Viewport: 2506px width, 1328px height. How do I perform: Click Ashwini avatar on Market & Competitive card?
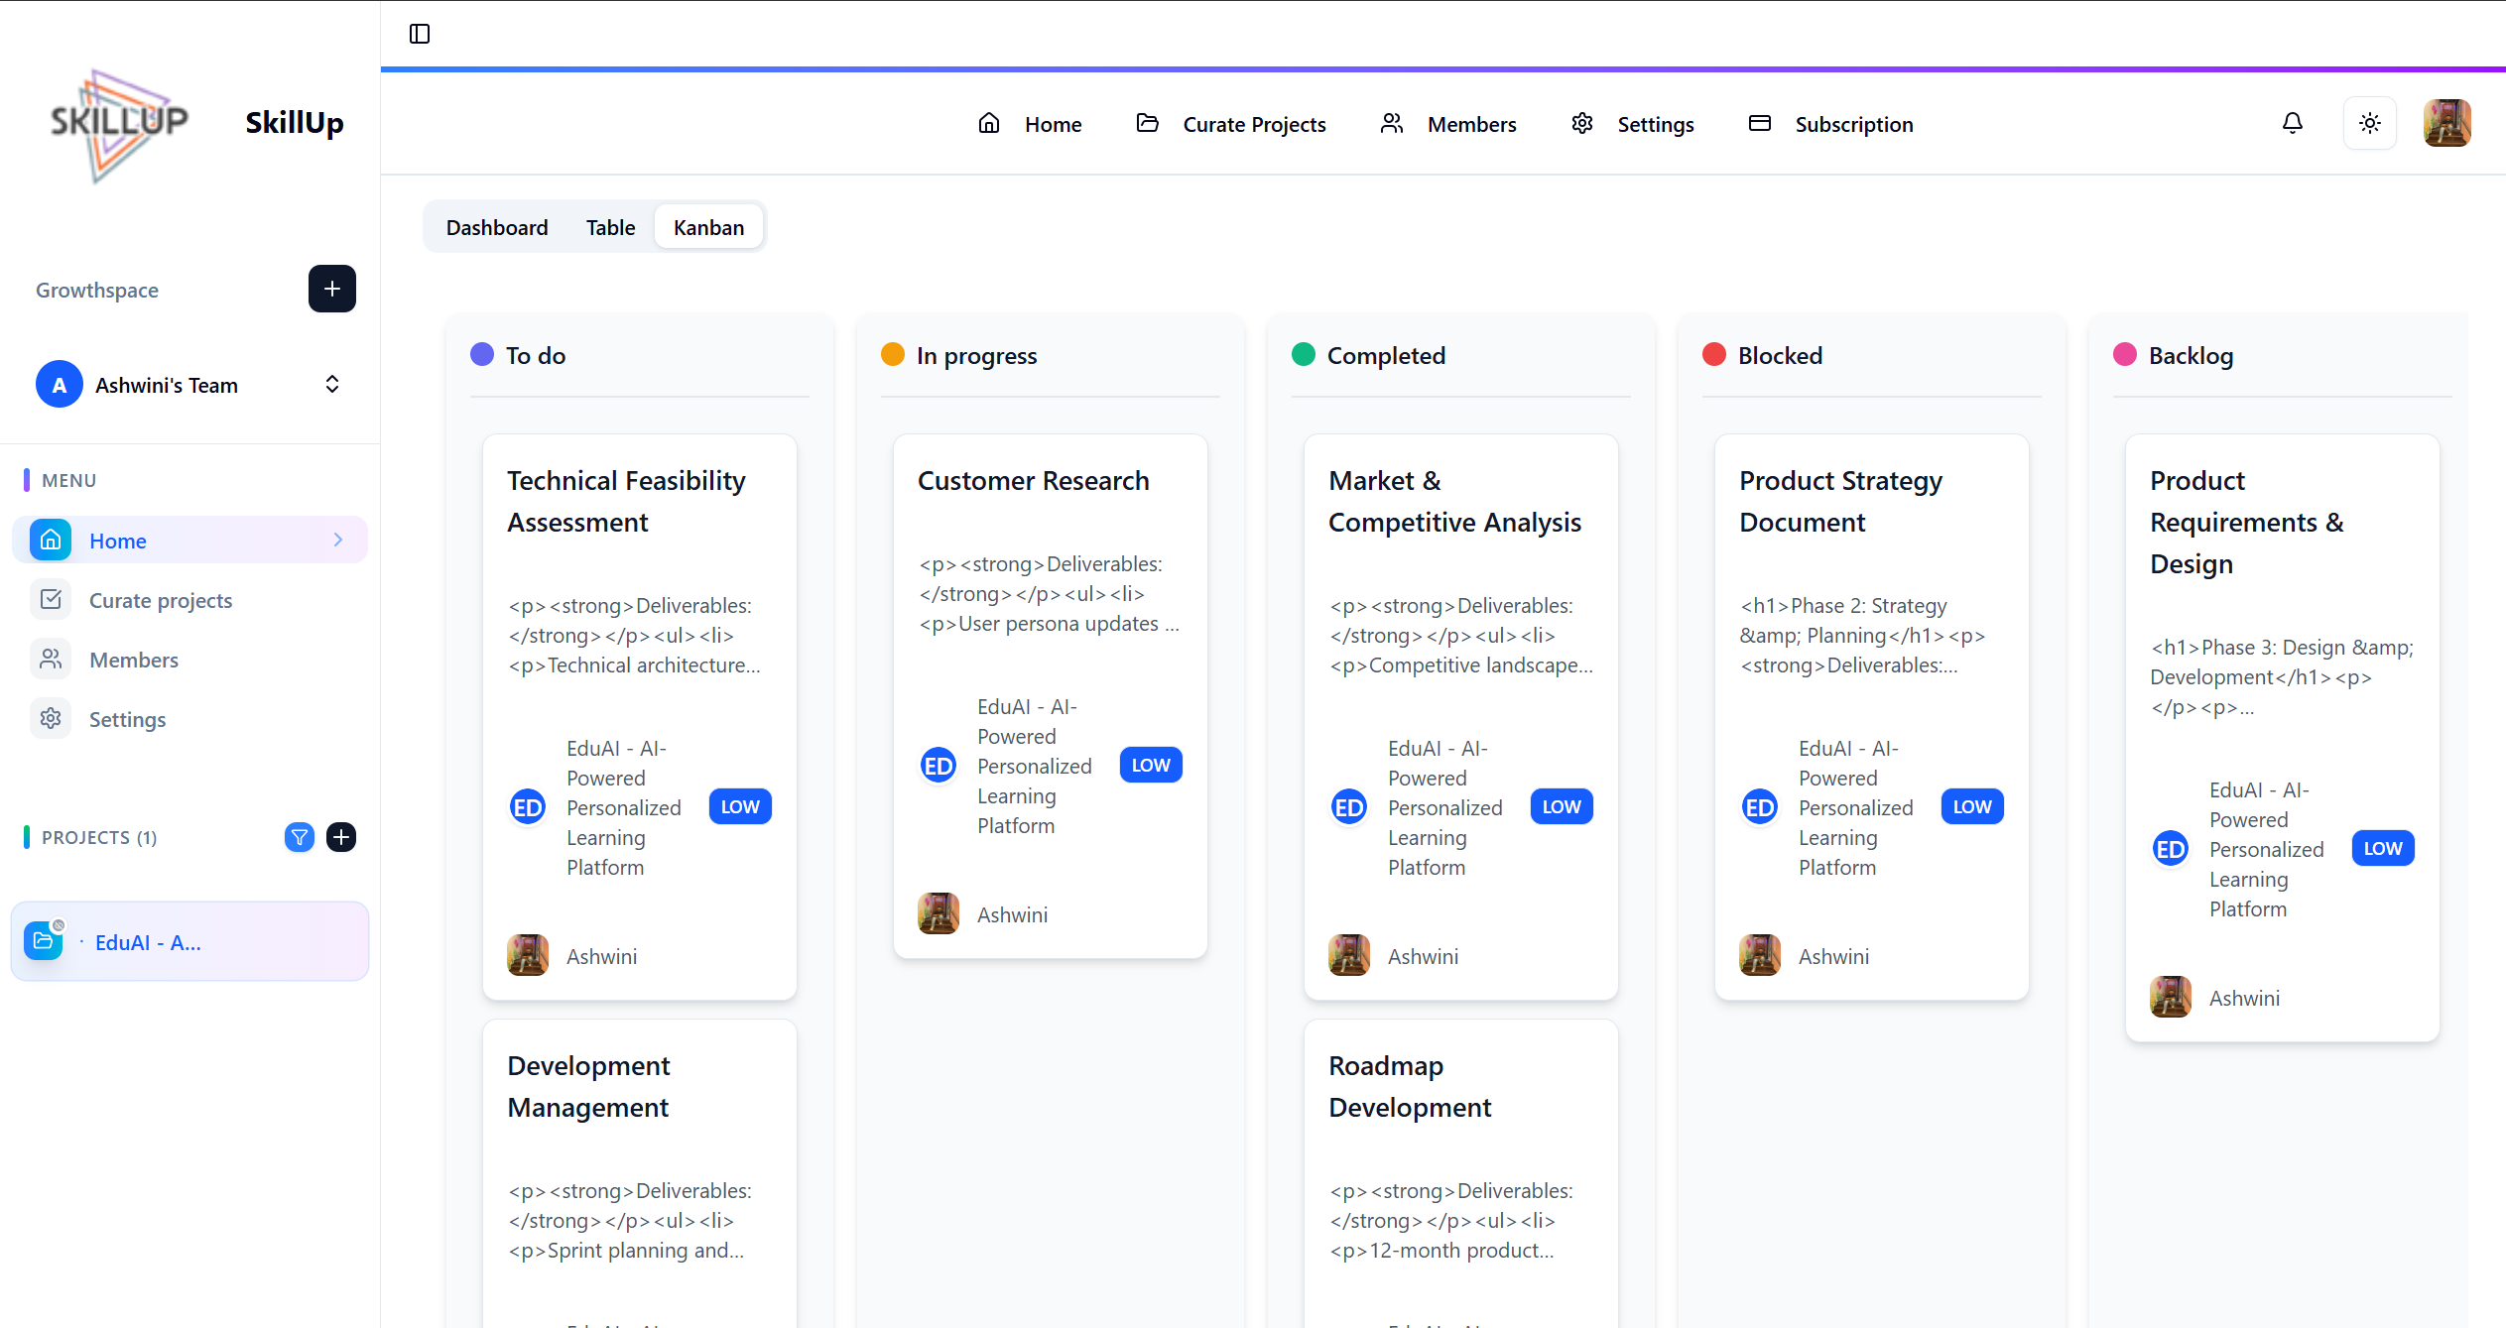[1348, 955]
